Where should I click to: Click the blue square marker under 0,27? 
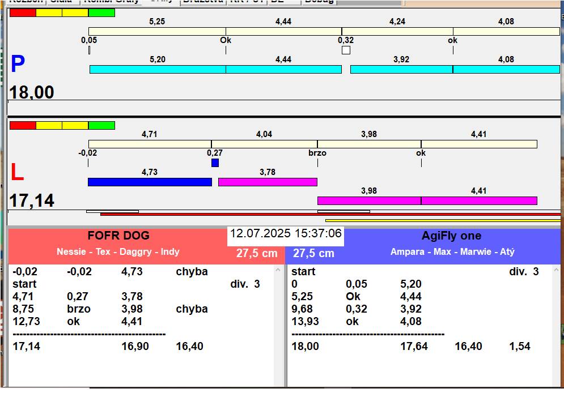click(x=215, y=163)
